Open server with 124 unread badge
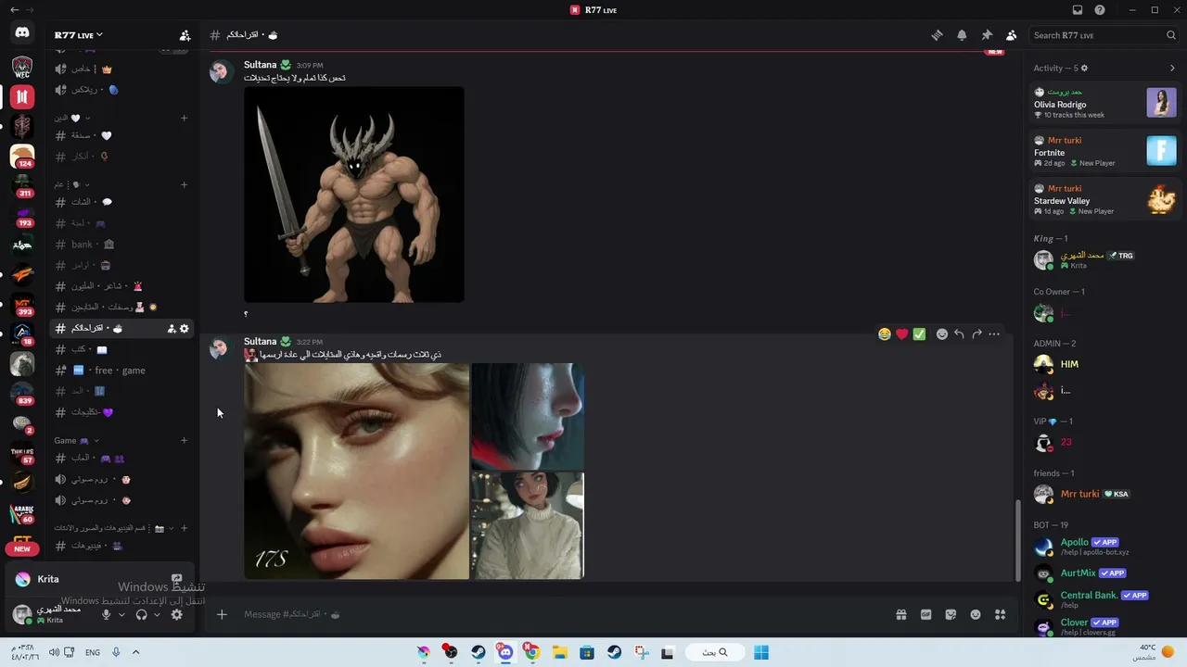 coord(22,156)
